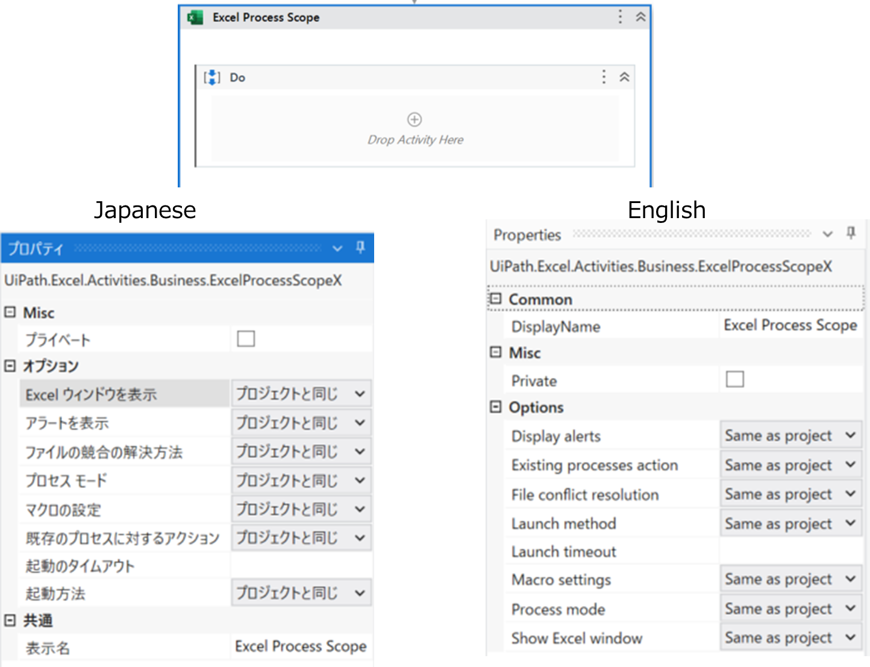Screen dimensions: 870x667
Task: Collapse Misc section in English panel
Action: pyautogui.click(x=495, y=352)
